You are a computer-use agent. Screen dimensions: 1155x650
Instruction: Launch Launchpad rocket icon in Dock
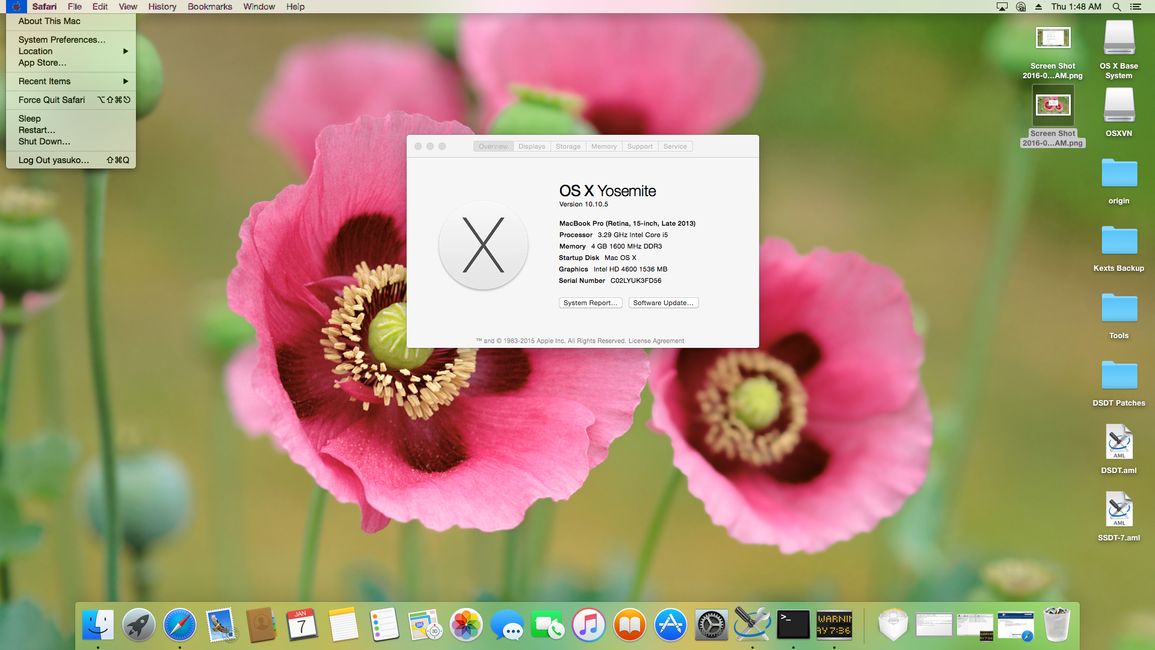click(x=138, y=625)
